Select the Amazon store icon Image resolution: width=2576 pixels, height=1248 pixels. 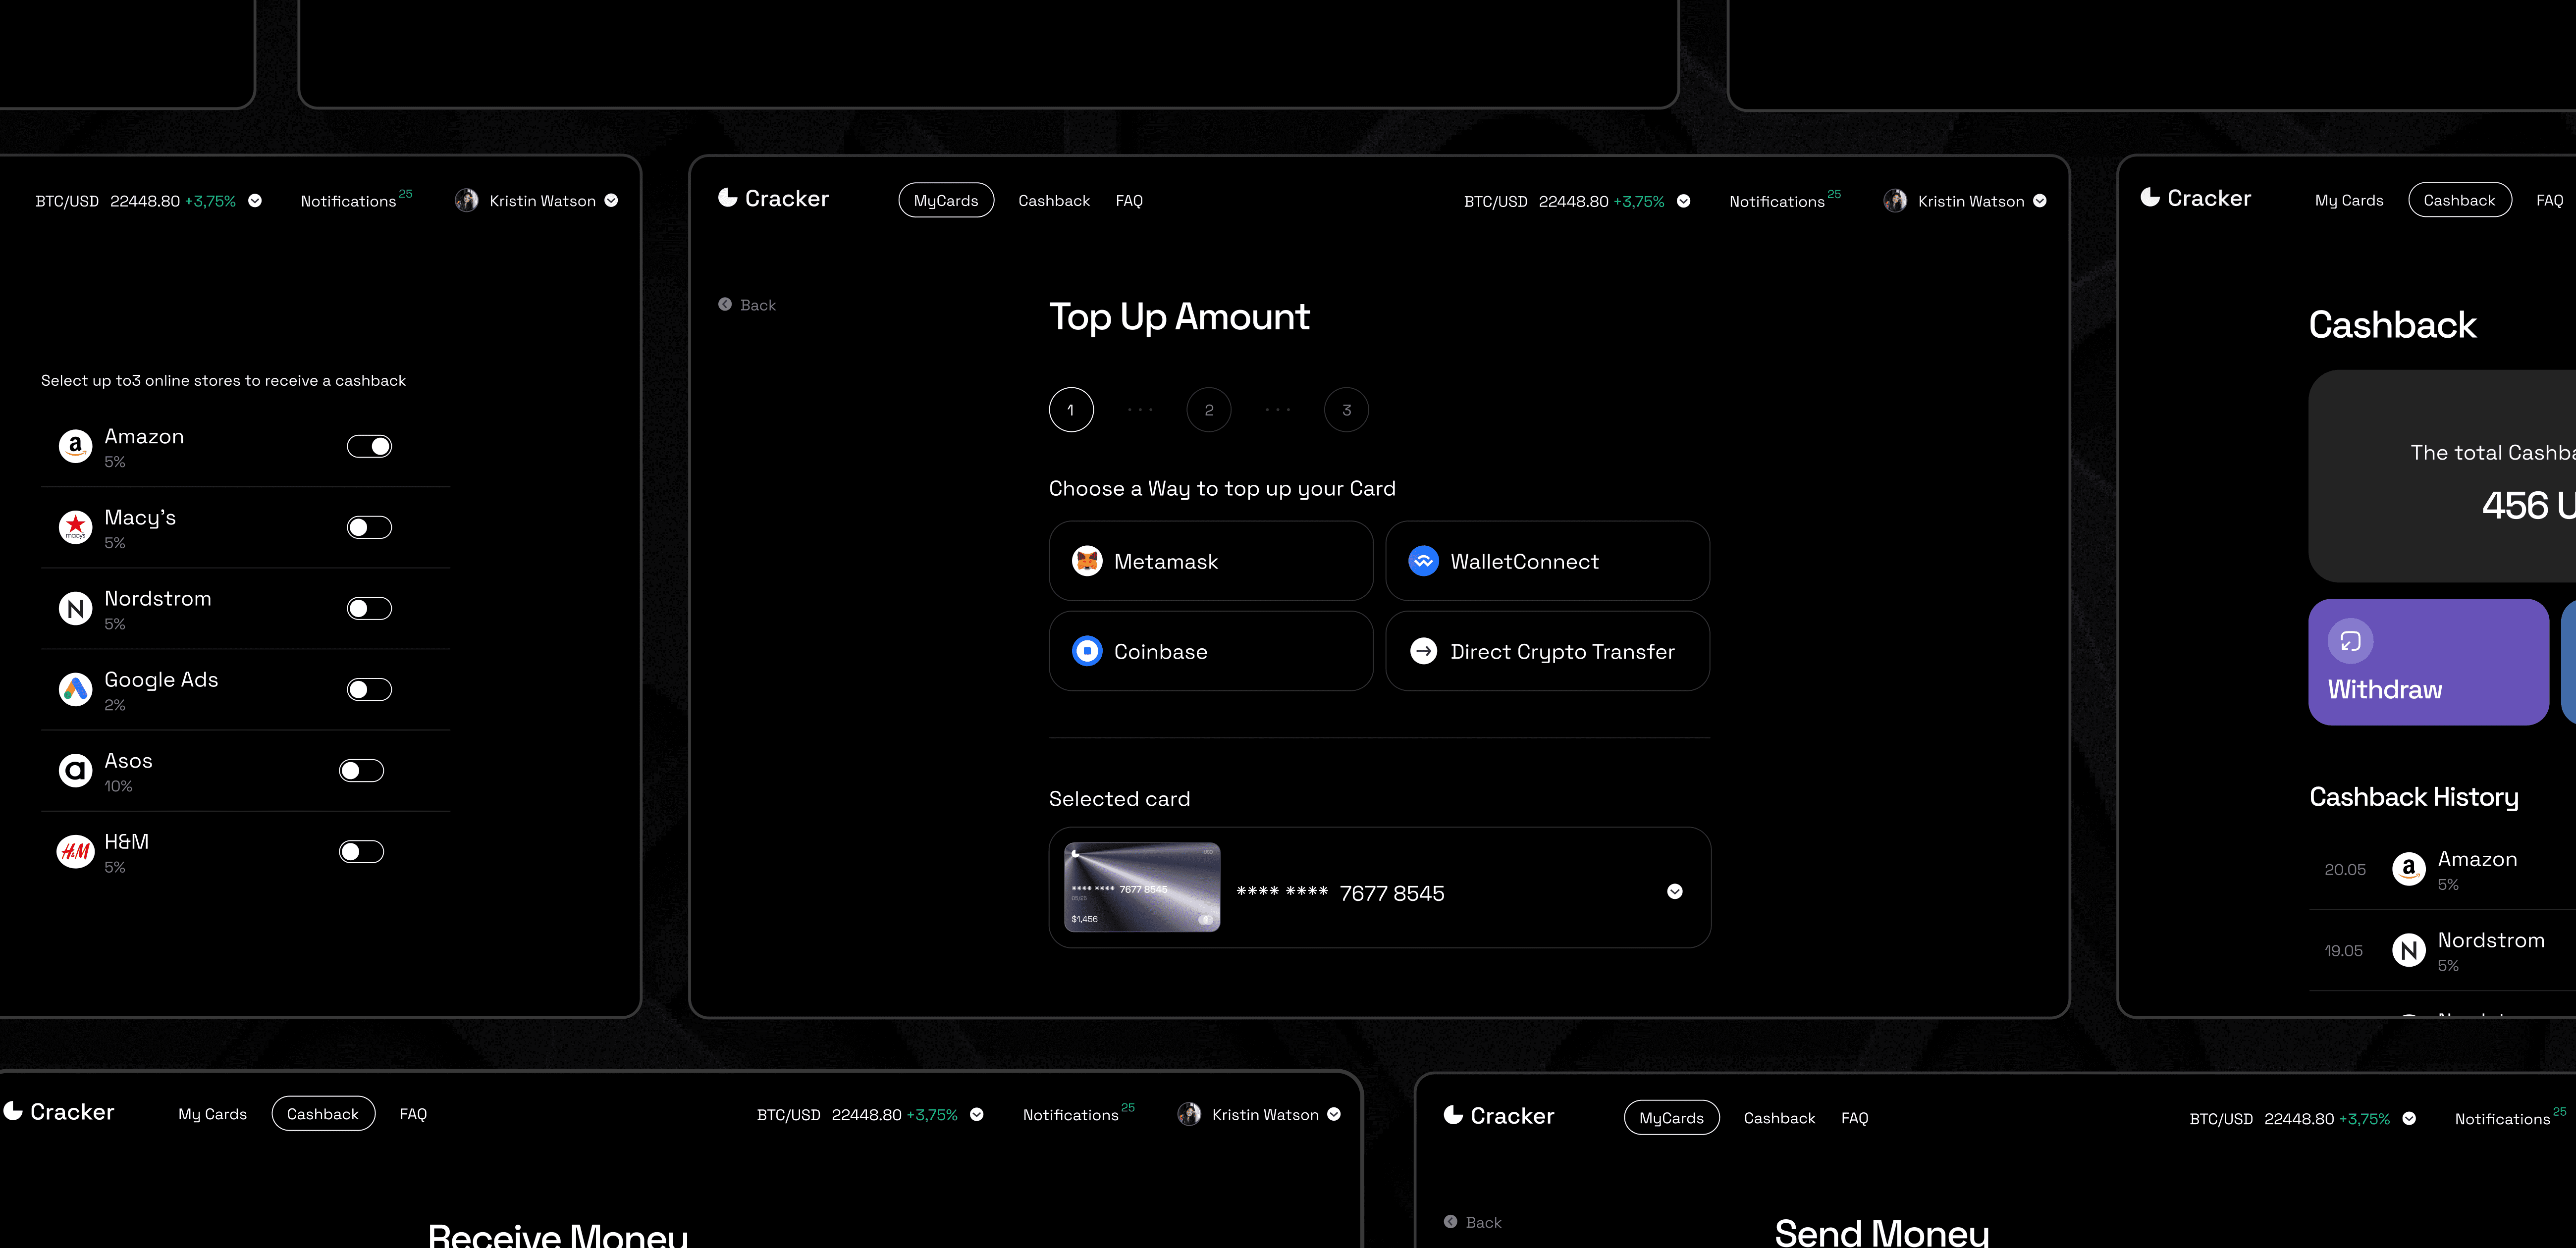pos(75,446)
